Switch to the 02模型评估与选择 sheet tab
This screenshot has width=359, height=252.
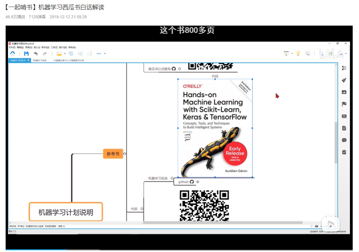pos(35,226)
